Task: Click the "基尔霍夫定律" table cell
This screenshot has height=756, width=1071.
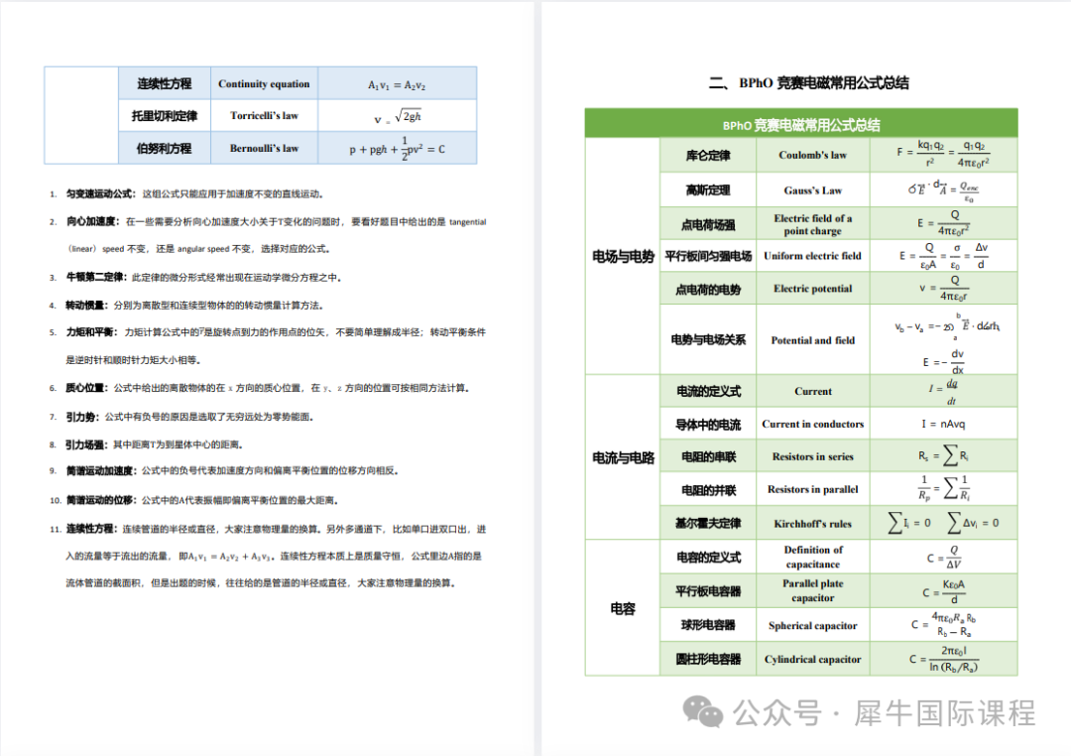Action: pyautogui.click(x=708, y=524)
